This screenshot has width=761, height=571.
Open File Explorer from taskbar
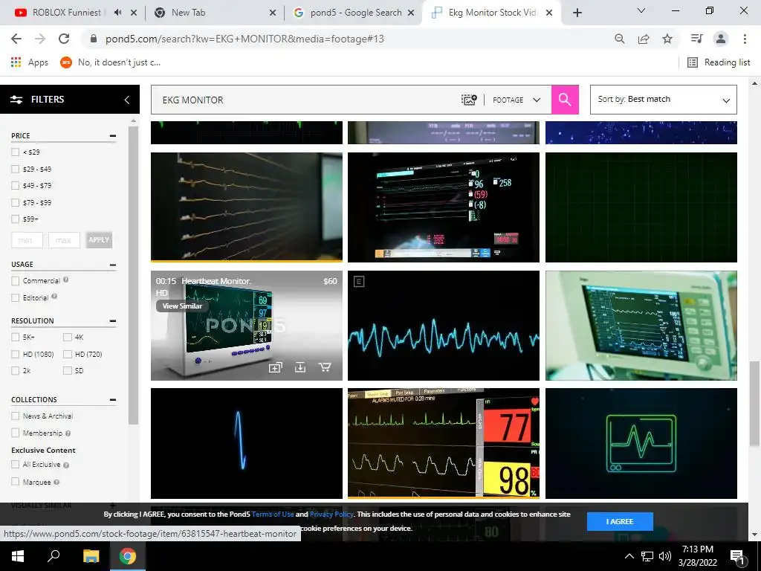coord(91,556)
